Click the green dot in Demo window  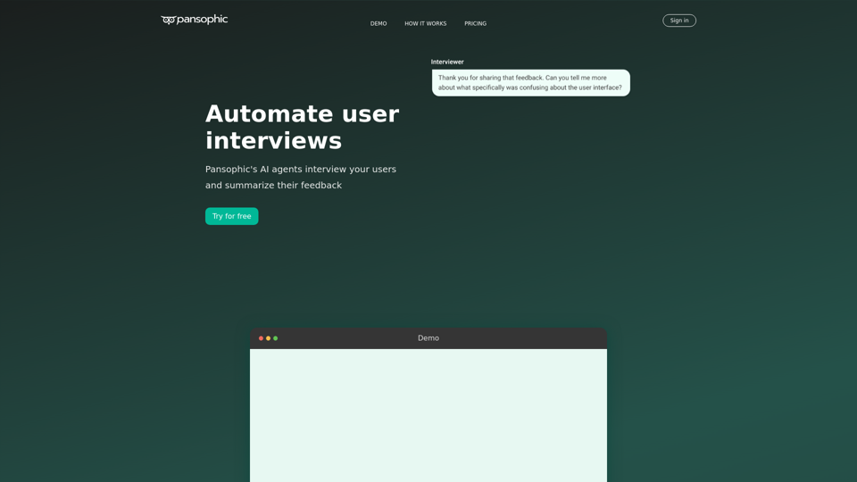[x=276, y=338]
